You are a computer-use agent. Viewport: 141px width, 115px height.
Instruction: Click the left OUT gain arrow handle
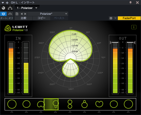pos(111,42)
